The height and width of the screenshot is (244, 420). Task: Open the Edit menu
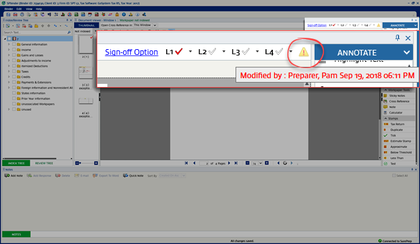click(x=19, y=9)
